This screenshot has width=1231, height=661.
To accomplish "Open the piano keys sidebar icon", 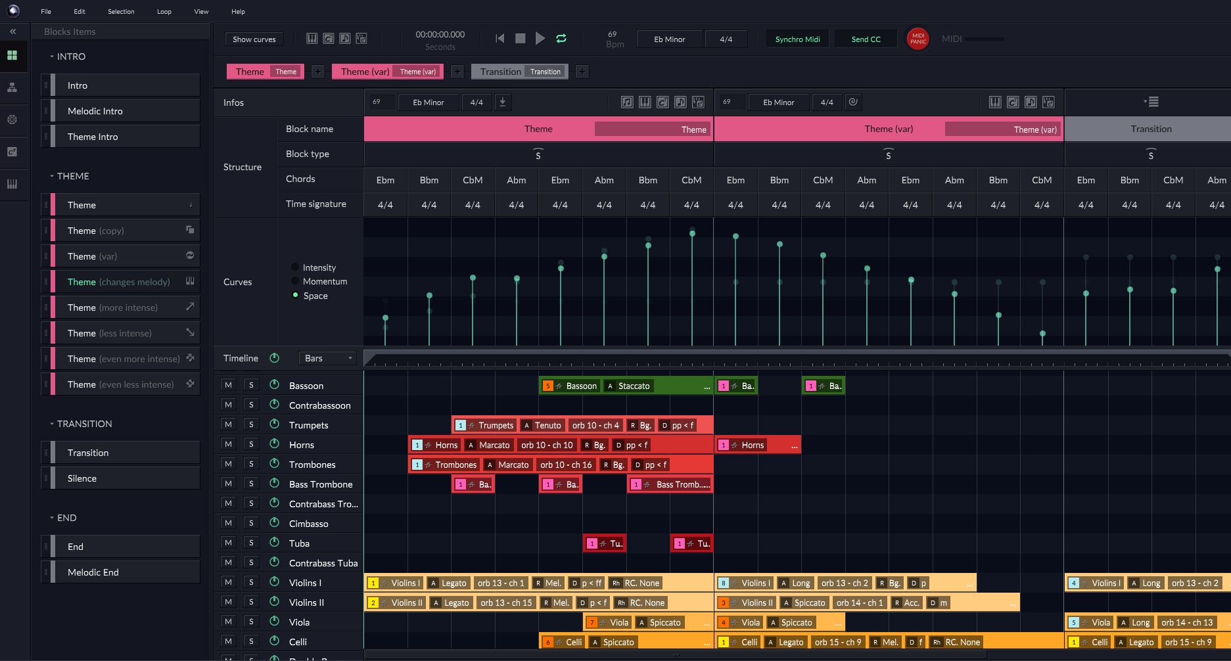I will click(12, 184).
